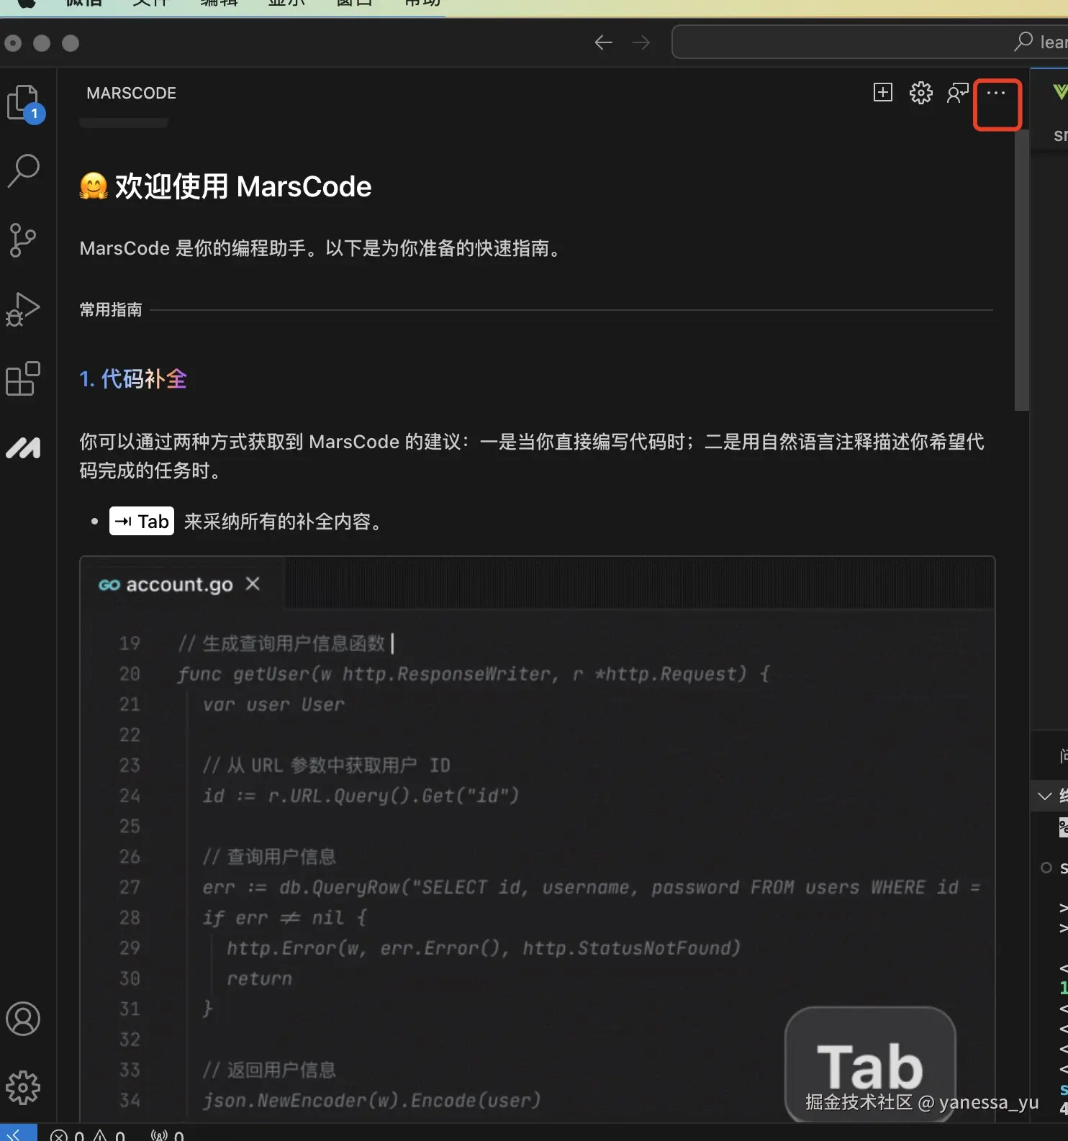Image resolution: width=1068 pixels, height=1141 pixels.
Task: Click the command center search field
Action: coord(869,42)
